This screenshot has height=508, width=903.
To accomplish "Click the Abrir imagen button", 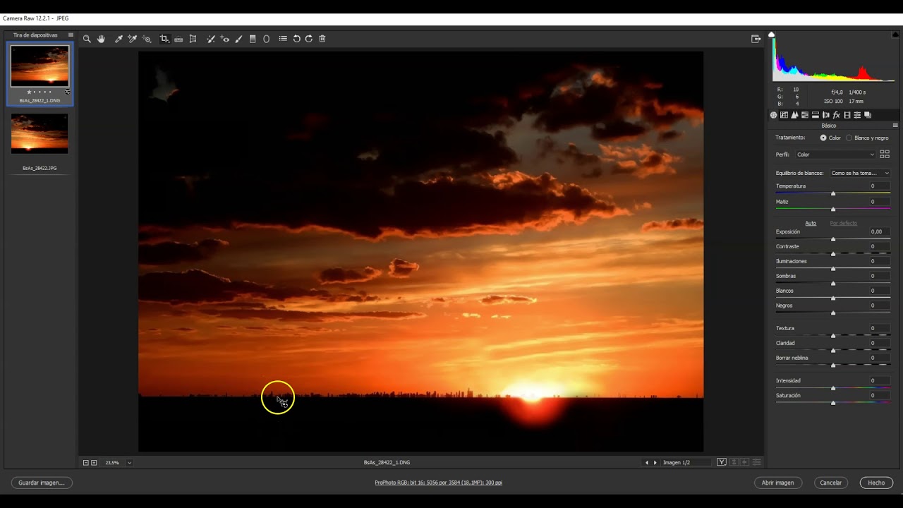I will [x=778, y=483].
